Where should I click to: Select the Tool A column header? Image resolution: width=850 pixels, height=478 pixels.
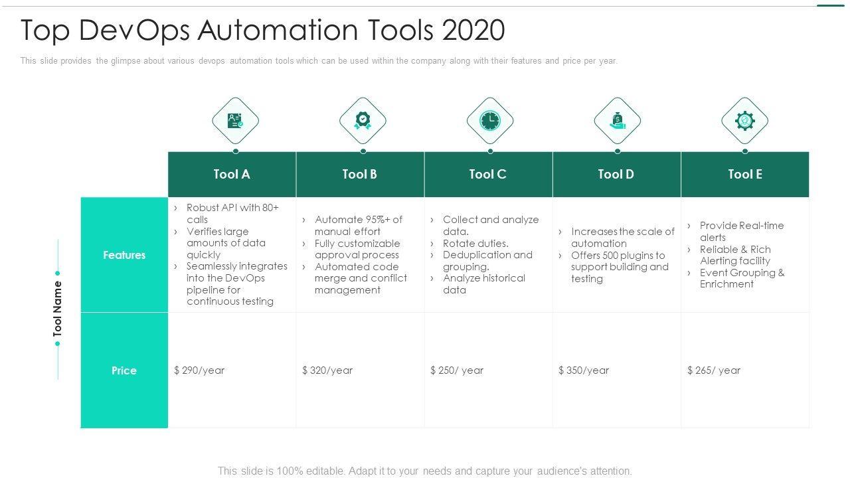(232, 175)
